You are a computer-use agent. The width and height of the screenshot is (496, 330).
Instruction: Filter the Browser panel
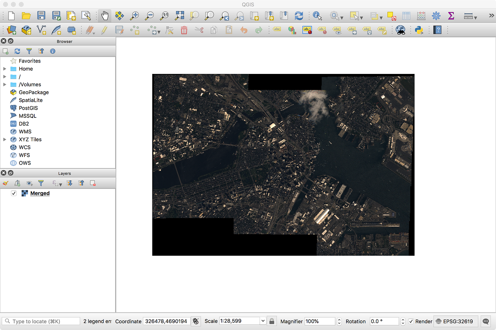coord(29,51)
